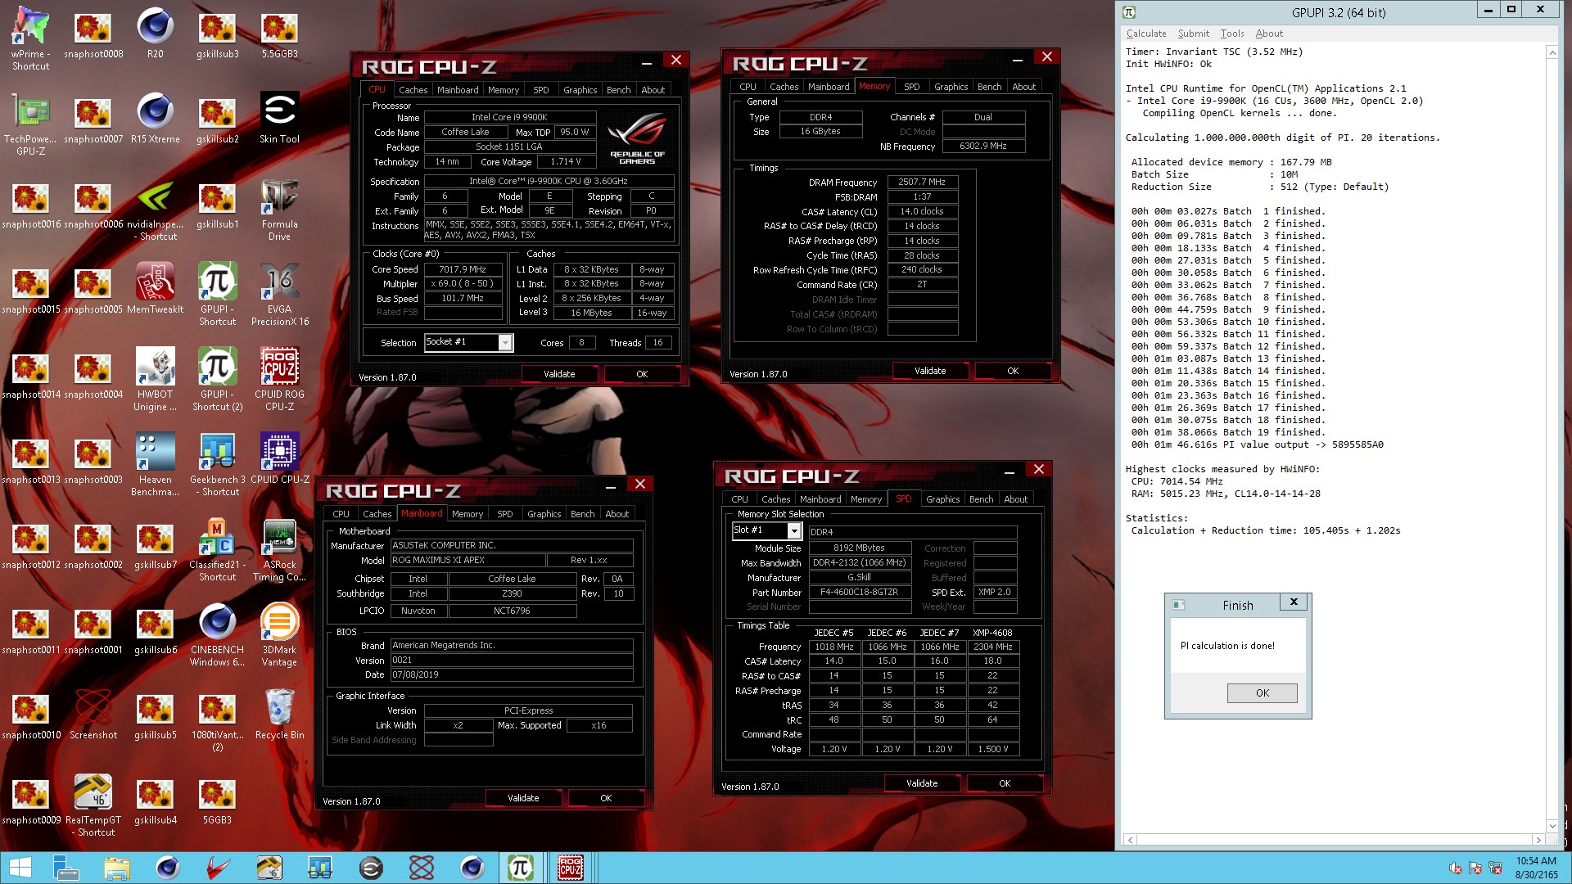This screenshot has height=884, width=1572.
Task: Click OK in the Memory tab window
Action: [1013, 371]
